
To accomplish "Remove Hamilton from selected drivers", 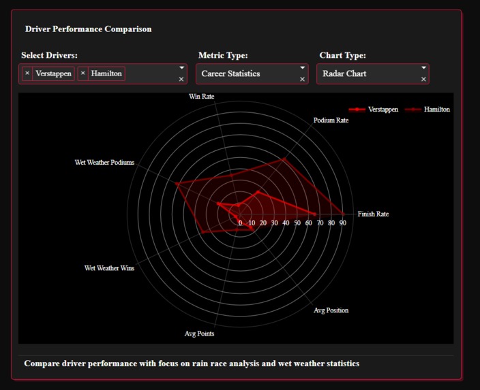I will tap(82, 74).
